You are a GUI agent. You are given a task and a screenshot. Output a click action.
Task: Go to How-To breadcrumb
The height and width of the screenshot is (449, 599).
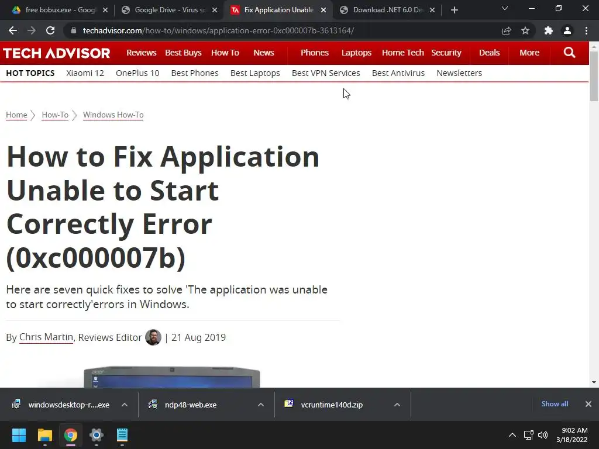(x=55, y=115)
